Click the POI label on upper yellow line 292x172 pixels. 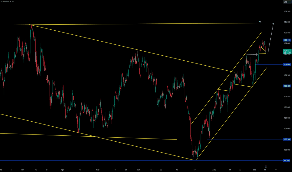point(260,22)
